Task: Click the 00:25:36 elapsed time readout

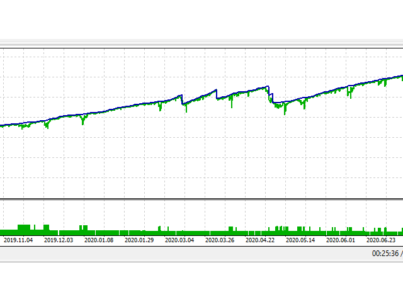Action: pyautogui.click(x=385, y=254)
